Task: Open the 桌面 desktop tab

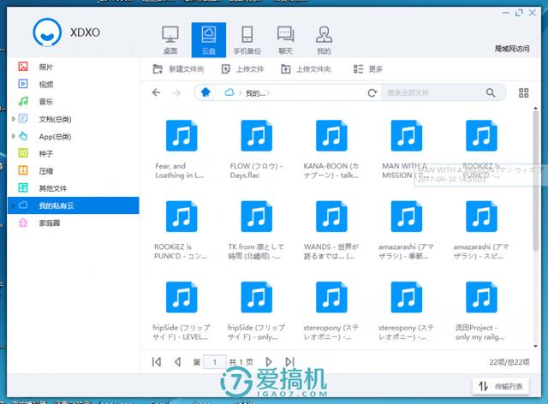Action: 170,40
